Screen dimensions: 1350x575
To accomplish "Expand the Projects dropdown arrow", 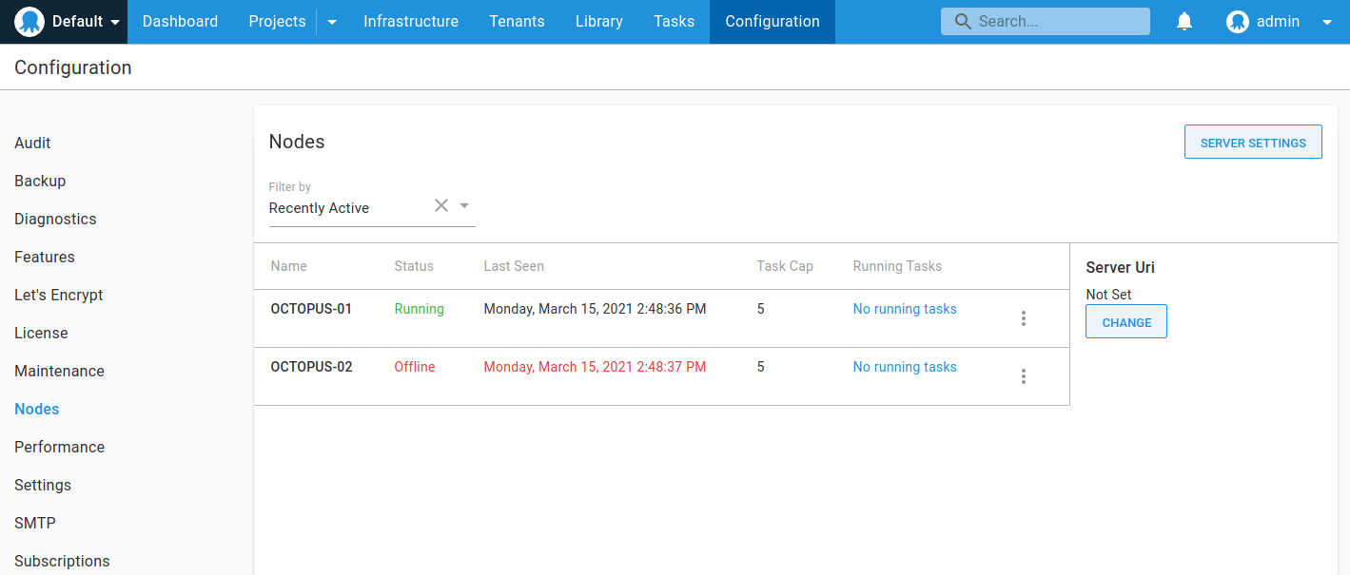I will coord(332,22).
